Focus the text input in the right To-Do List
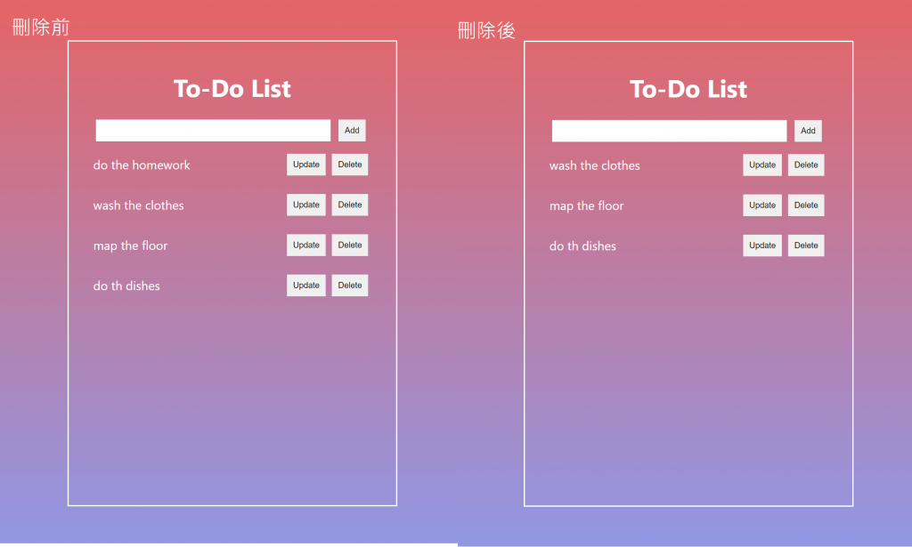Screen dimensions: 912x547 pos(669,132)
